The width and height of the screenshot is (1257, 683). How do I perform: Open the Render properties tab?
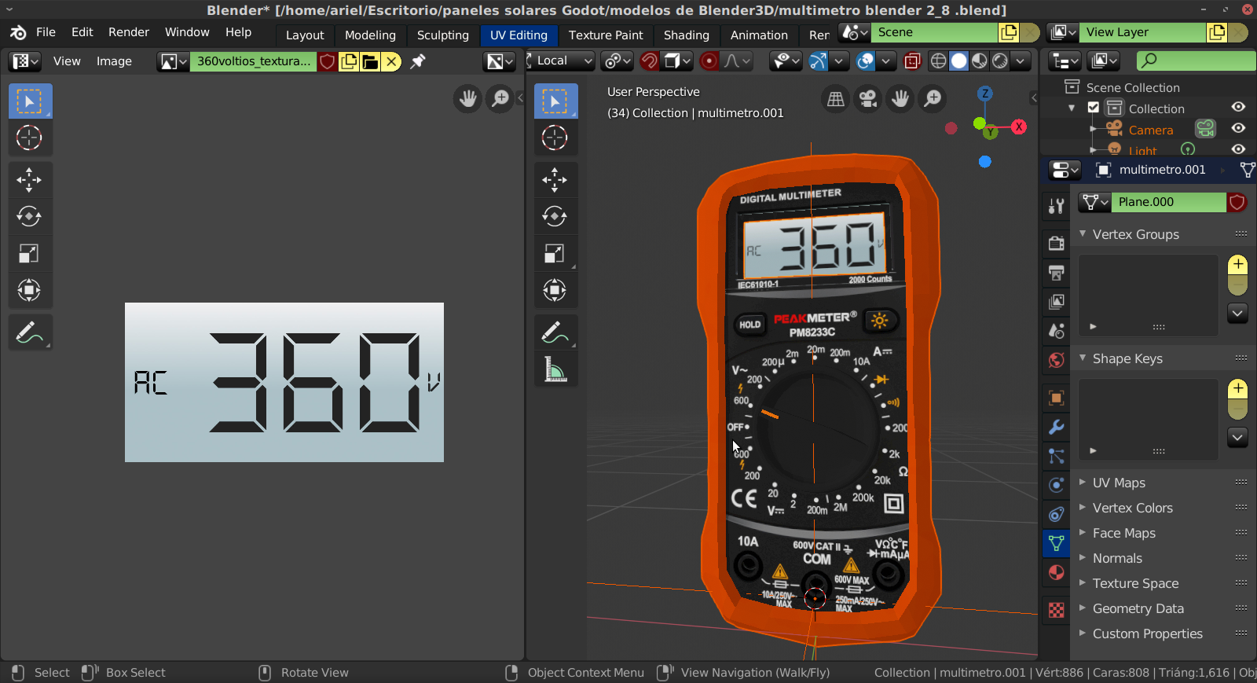pos(1057,244)
